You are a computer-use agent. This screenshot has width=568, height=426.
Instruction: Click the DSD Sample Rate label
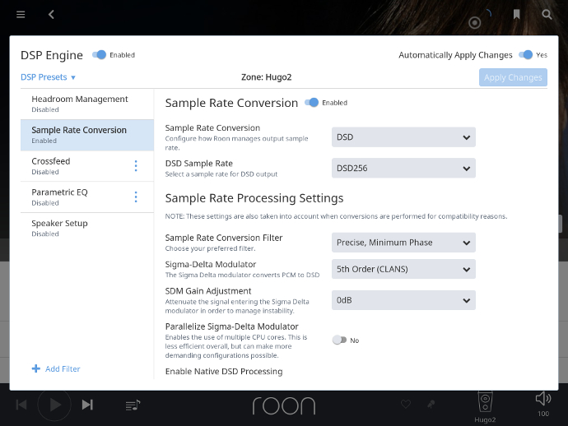(199, 163)
